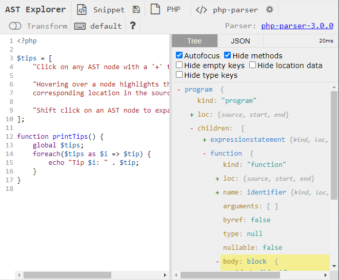Viewport: 339px width, 280px height.
Task: Open help question mark icon
Action: coord(133,26)
